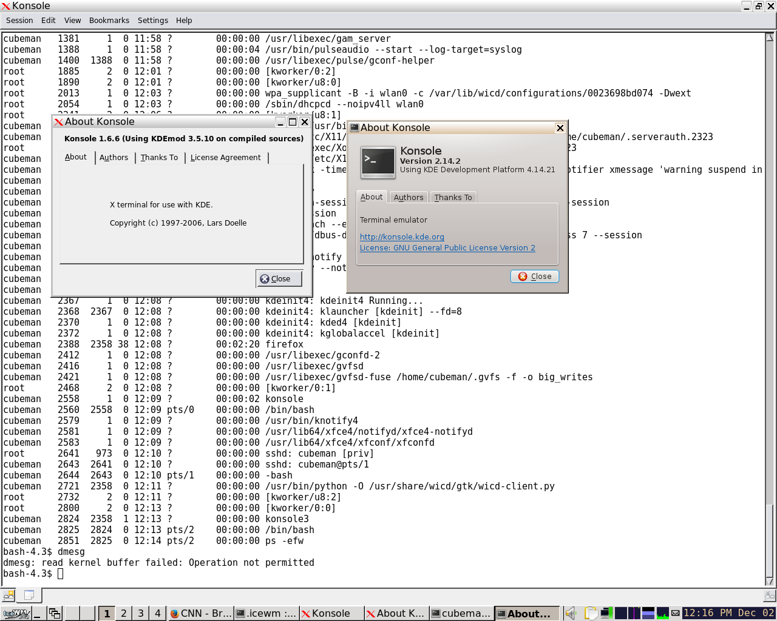Maximize the KDE3 About Konsole dialog
The height and width of the screenshot is (621, 777).
[293, 122]
